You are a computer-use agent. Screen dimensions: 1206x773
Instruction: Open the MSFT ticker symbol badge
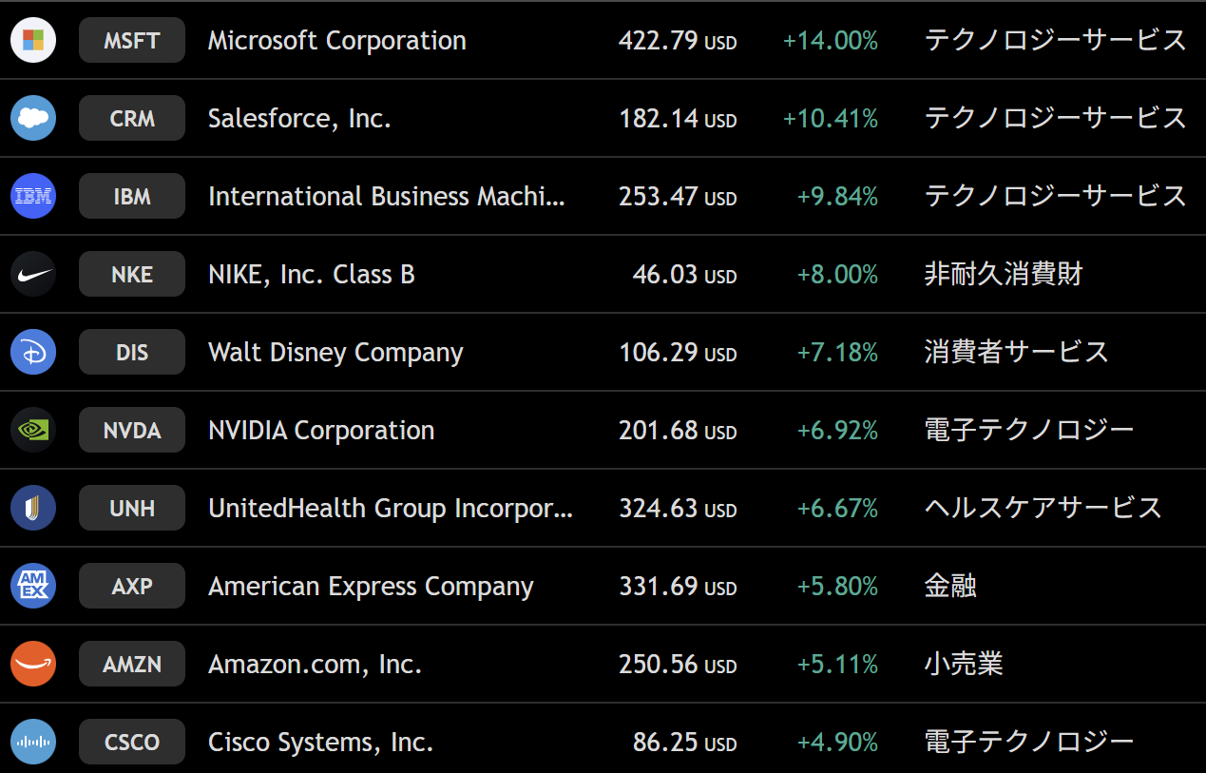132,41
